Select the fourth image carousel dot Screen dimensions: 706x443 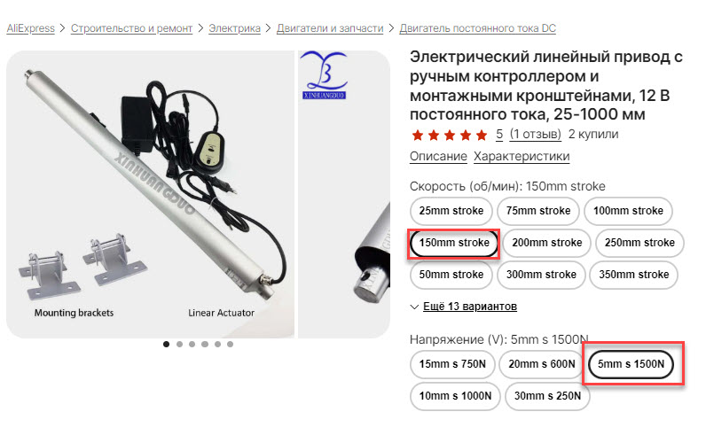(x=205, y=344)
